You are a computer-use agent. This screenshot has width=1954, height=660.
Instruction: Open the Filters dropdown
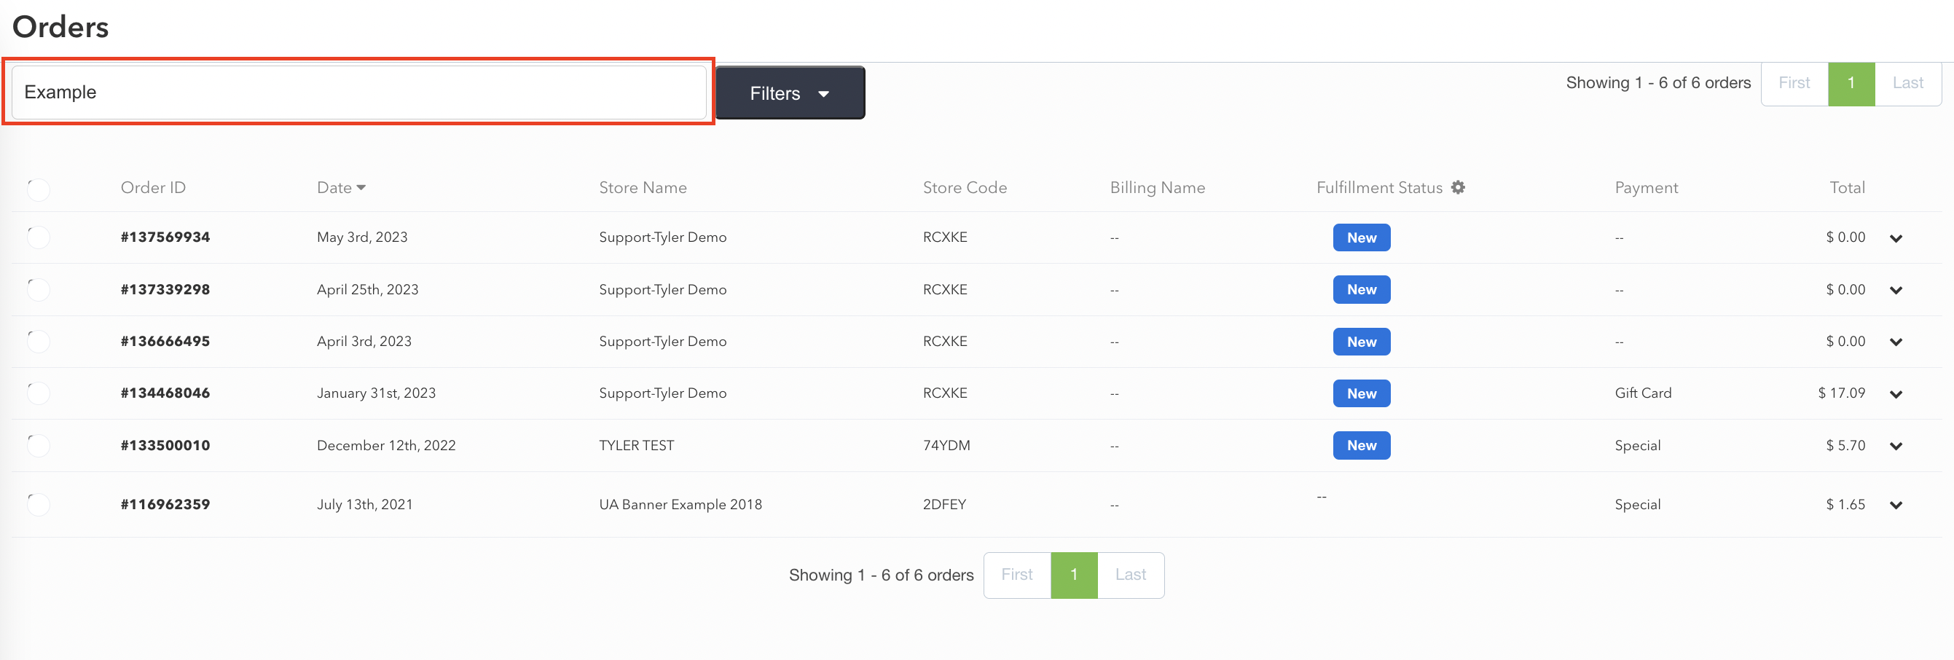tap(790, 93)
